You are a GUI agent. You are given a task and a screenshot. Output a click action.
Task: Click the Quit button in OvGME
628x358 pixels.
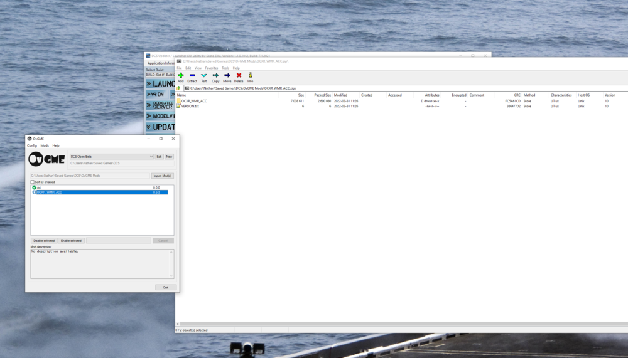165,287
